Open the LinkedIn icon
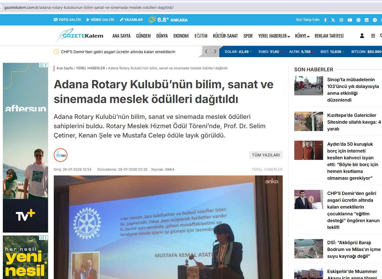 click(366, 20)
